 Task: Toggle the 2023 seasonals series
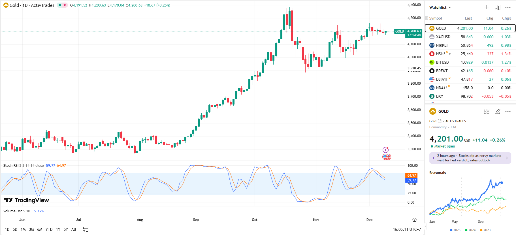click(x=485, y=230)
